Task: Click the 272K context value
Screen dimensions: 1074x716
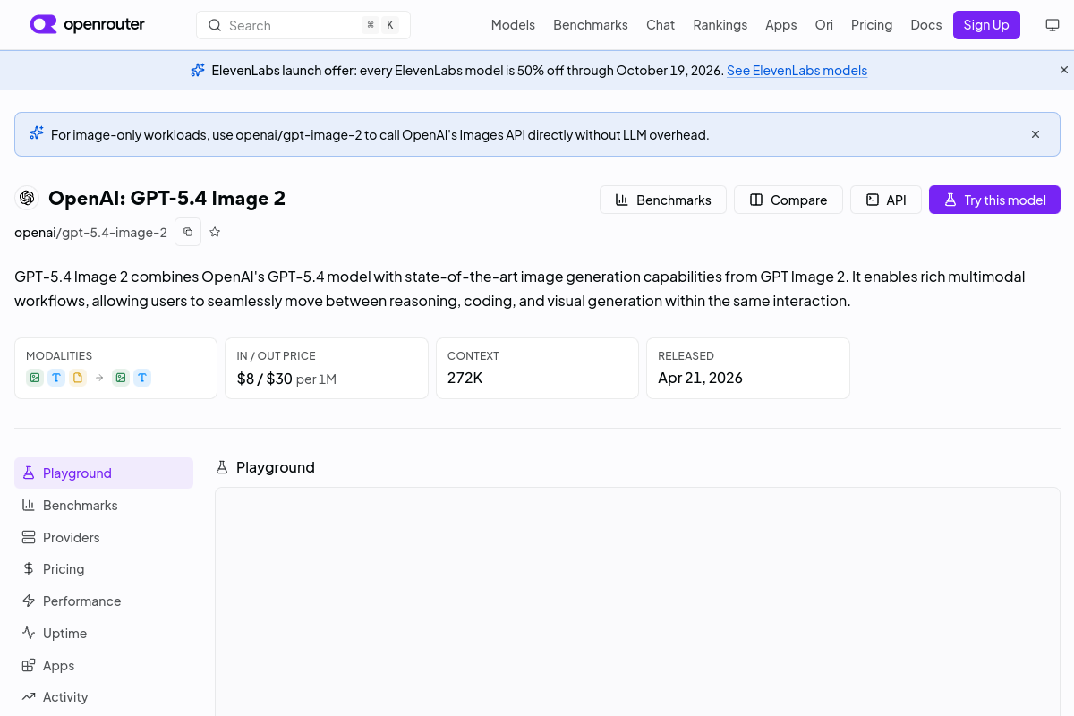Action: tap(465, 378)
